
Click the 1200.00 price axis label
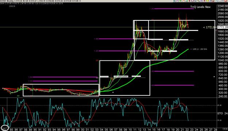coord(223,53)
